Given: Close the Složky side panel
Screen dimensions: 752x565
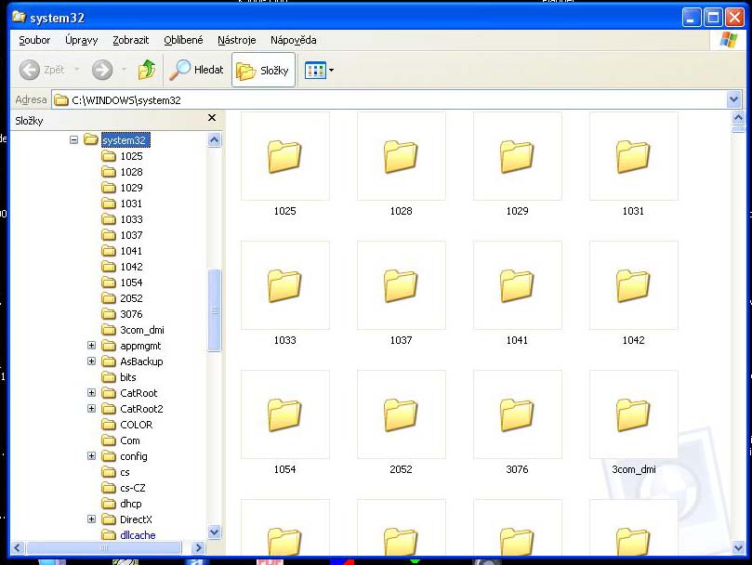Looking at the screenshot, I should coord(212,118).
